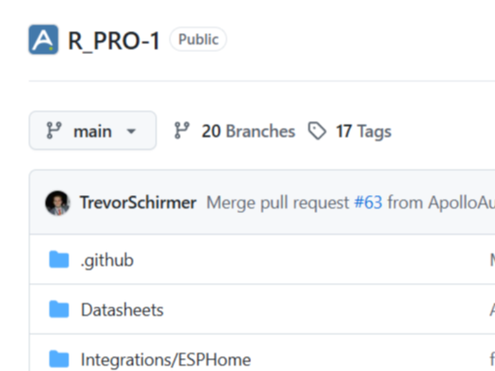Open the Datasheets folder
Screen dimensions: 495x371
(122, 309)
